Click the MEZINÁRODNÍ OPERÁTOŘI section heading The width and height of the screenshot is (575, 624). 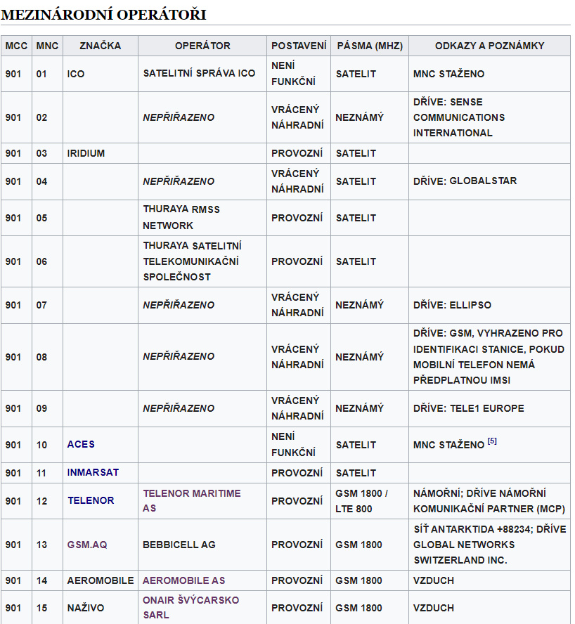pyautogui.click(x=104, y=14)
